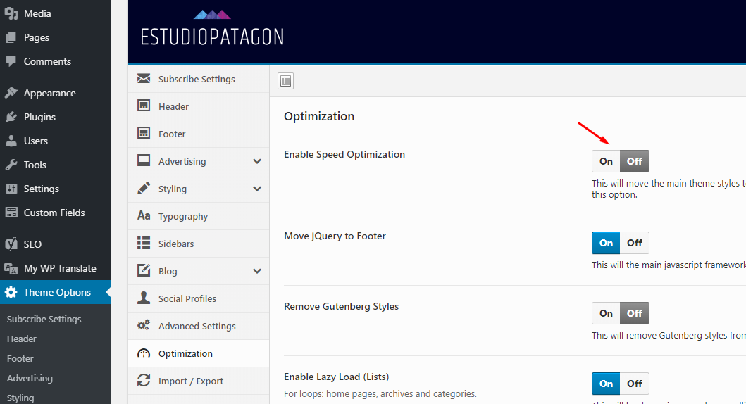Click the Comments speech bubble icon
Image resolution: width=746 pixels, height=404 pixels.
click(11, 61)
